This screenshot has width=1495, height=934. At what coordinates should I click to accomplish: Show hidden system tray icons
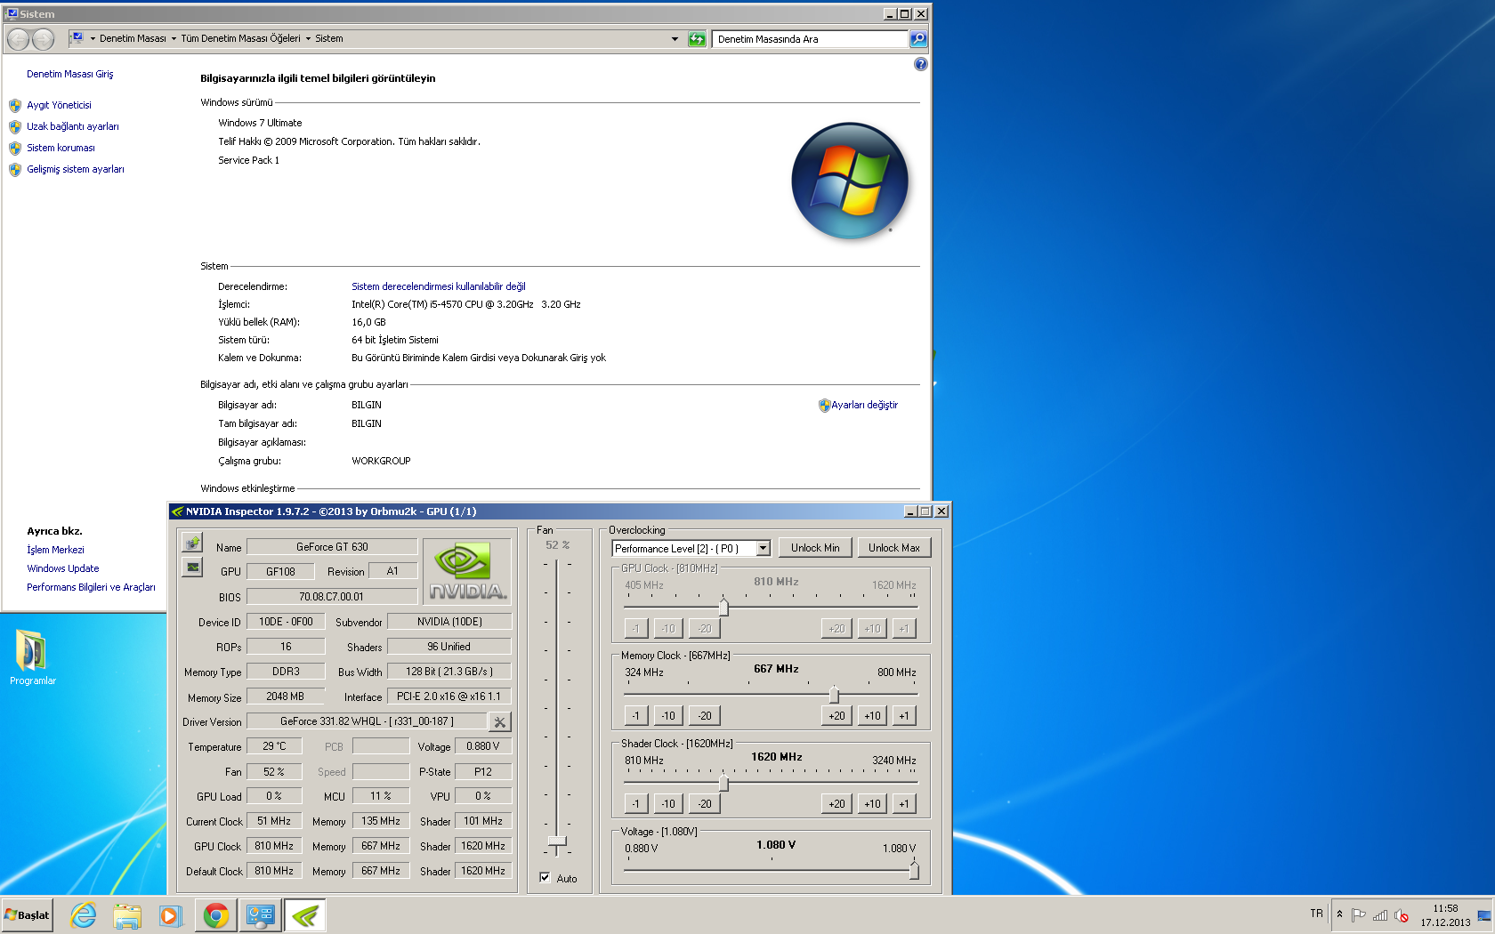pos(1339,914)
